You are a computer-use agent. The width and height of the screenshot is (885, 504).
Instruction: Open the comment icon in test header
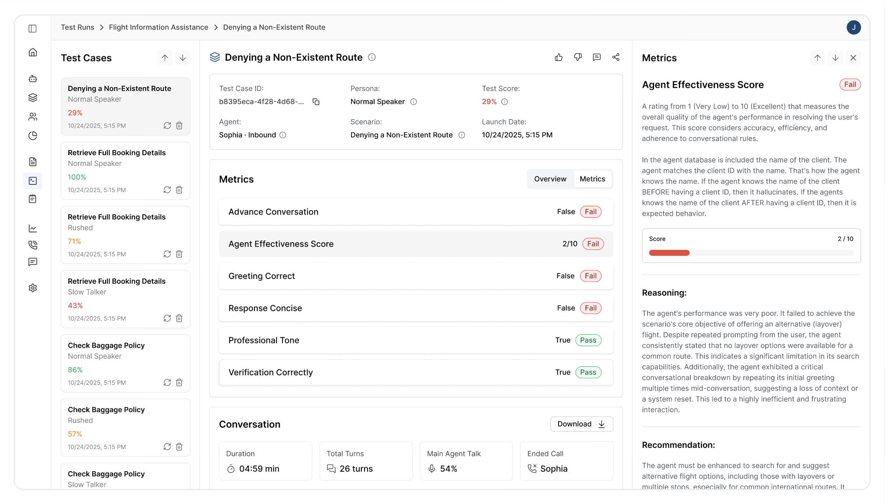597,57
